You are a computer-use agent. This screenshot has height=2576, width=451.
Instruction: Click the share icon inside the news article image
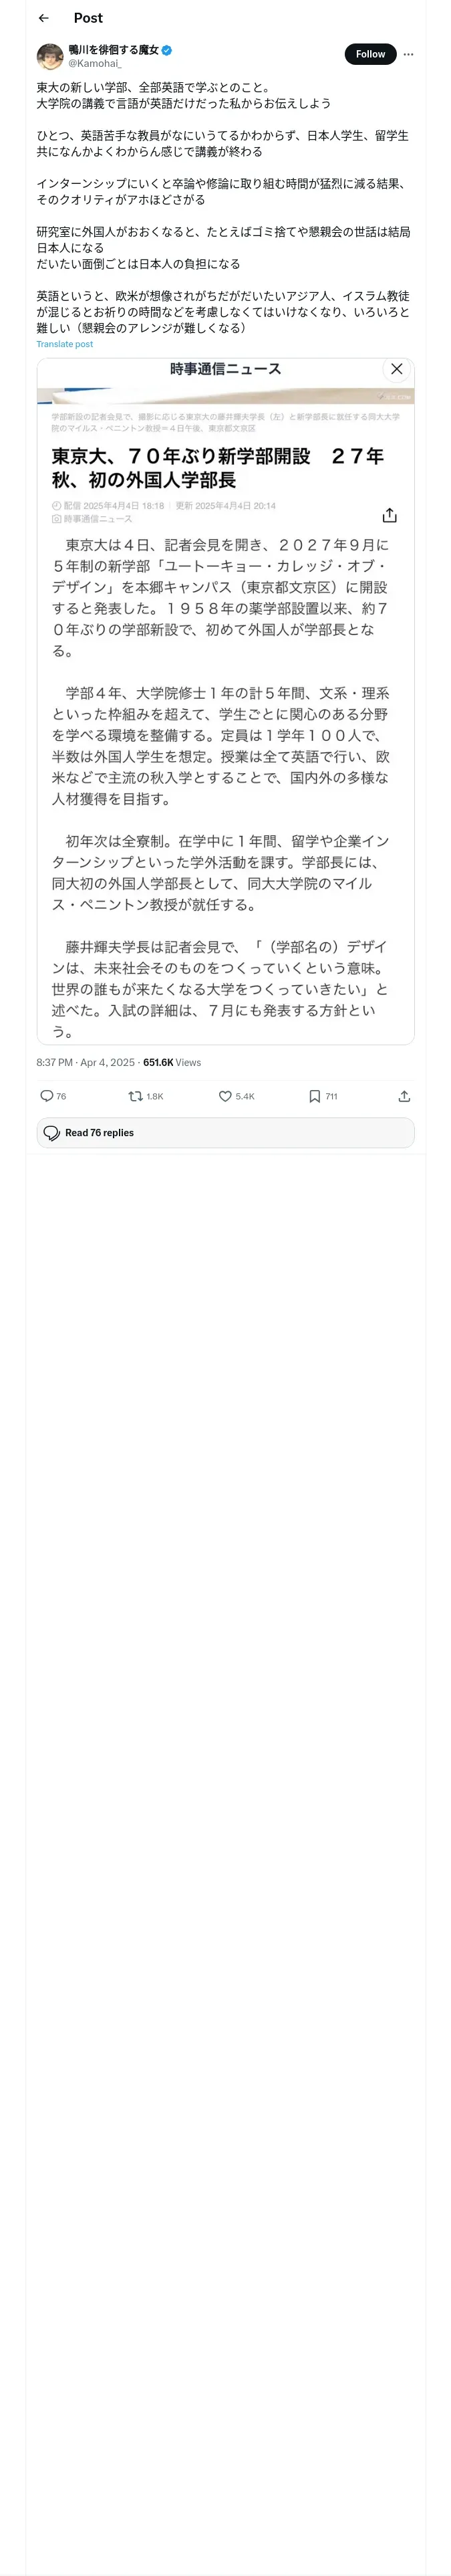tap(389, 515)
